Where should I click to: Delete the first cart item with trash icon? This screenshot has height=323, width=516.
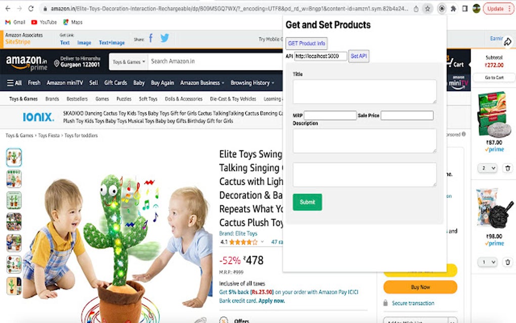pos(508,168)
